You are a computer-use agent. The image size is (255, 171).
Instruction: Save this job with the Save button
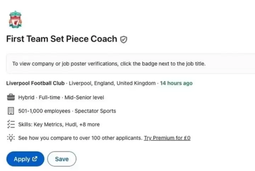62,159
